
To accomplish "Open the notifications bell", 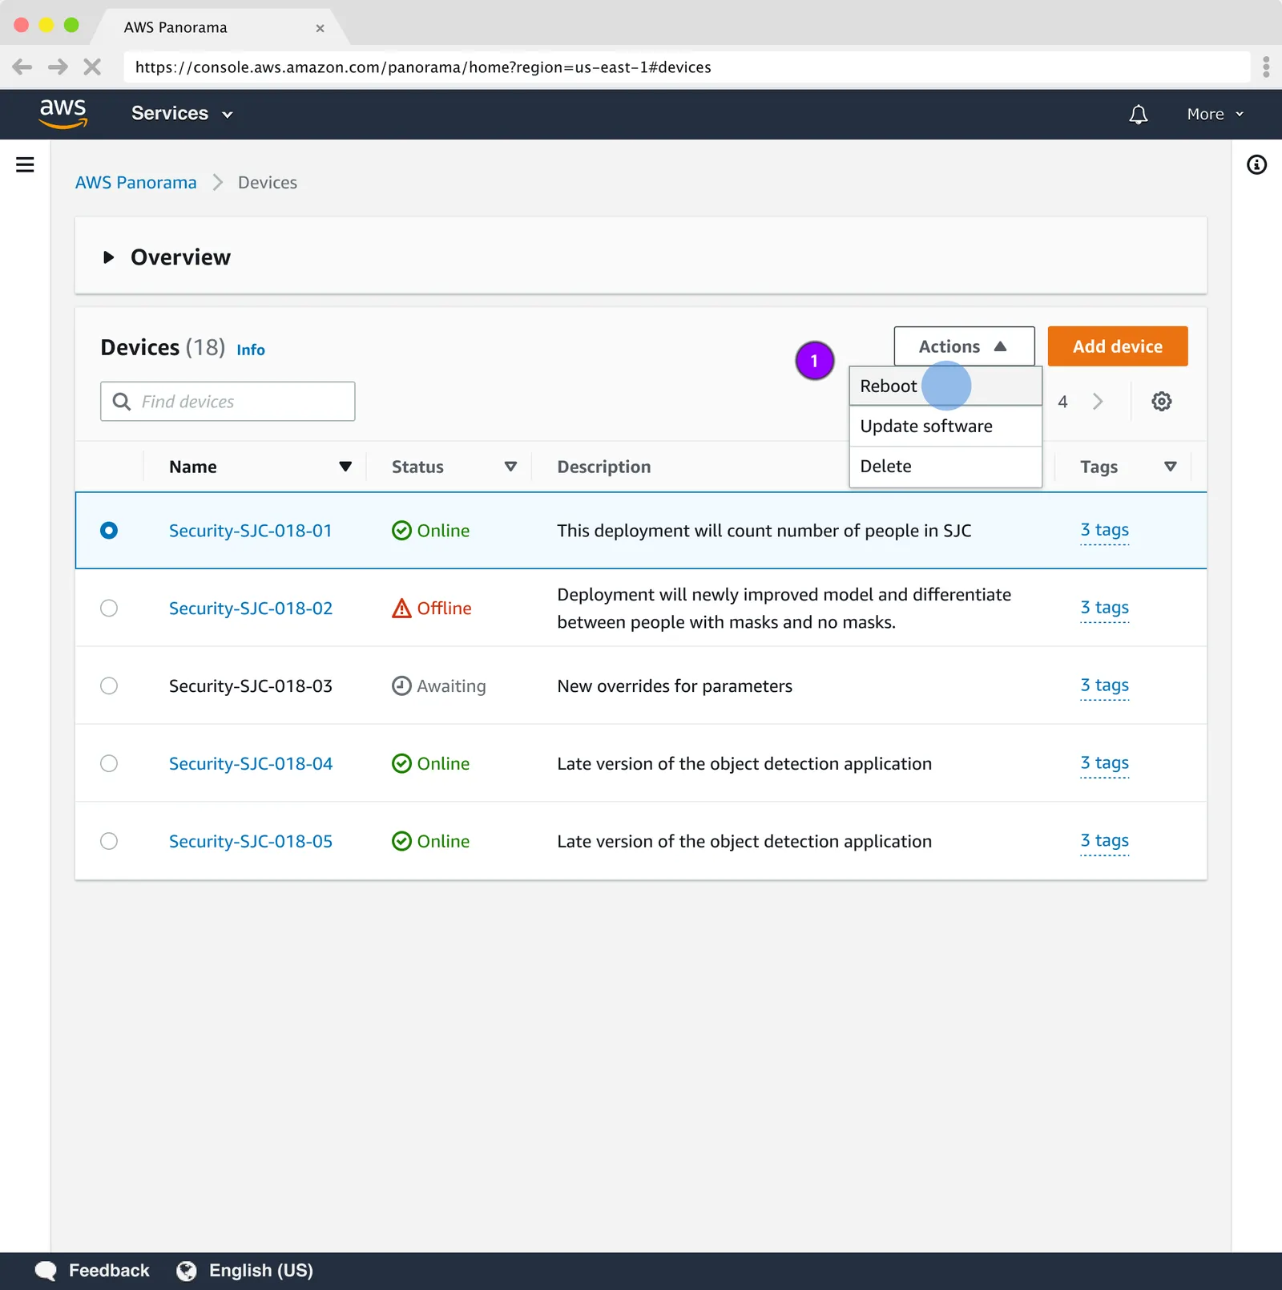I will [x=1138, y=115].
